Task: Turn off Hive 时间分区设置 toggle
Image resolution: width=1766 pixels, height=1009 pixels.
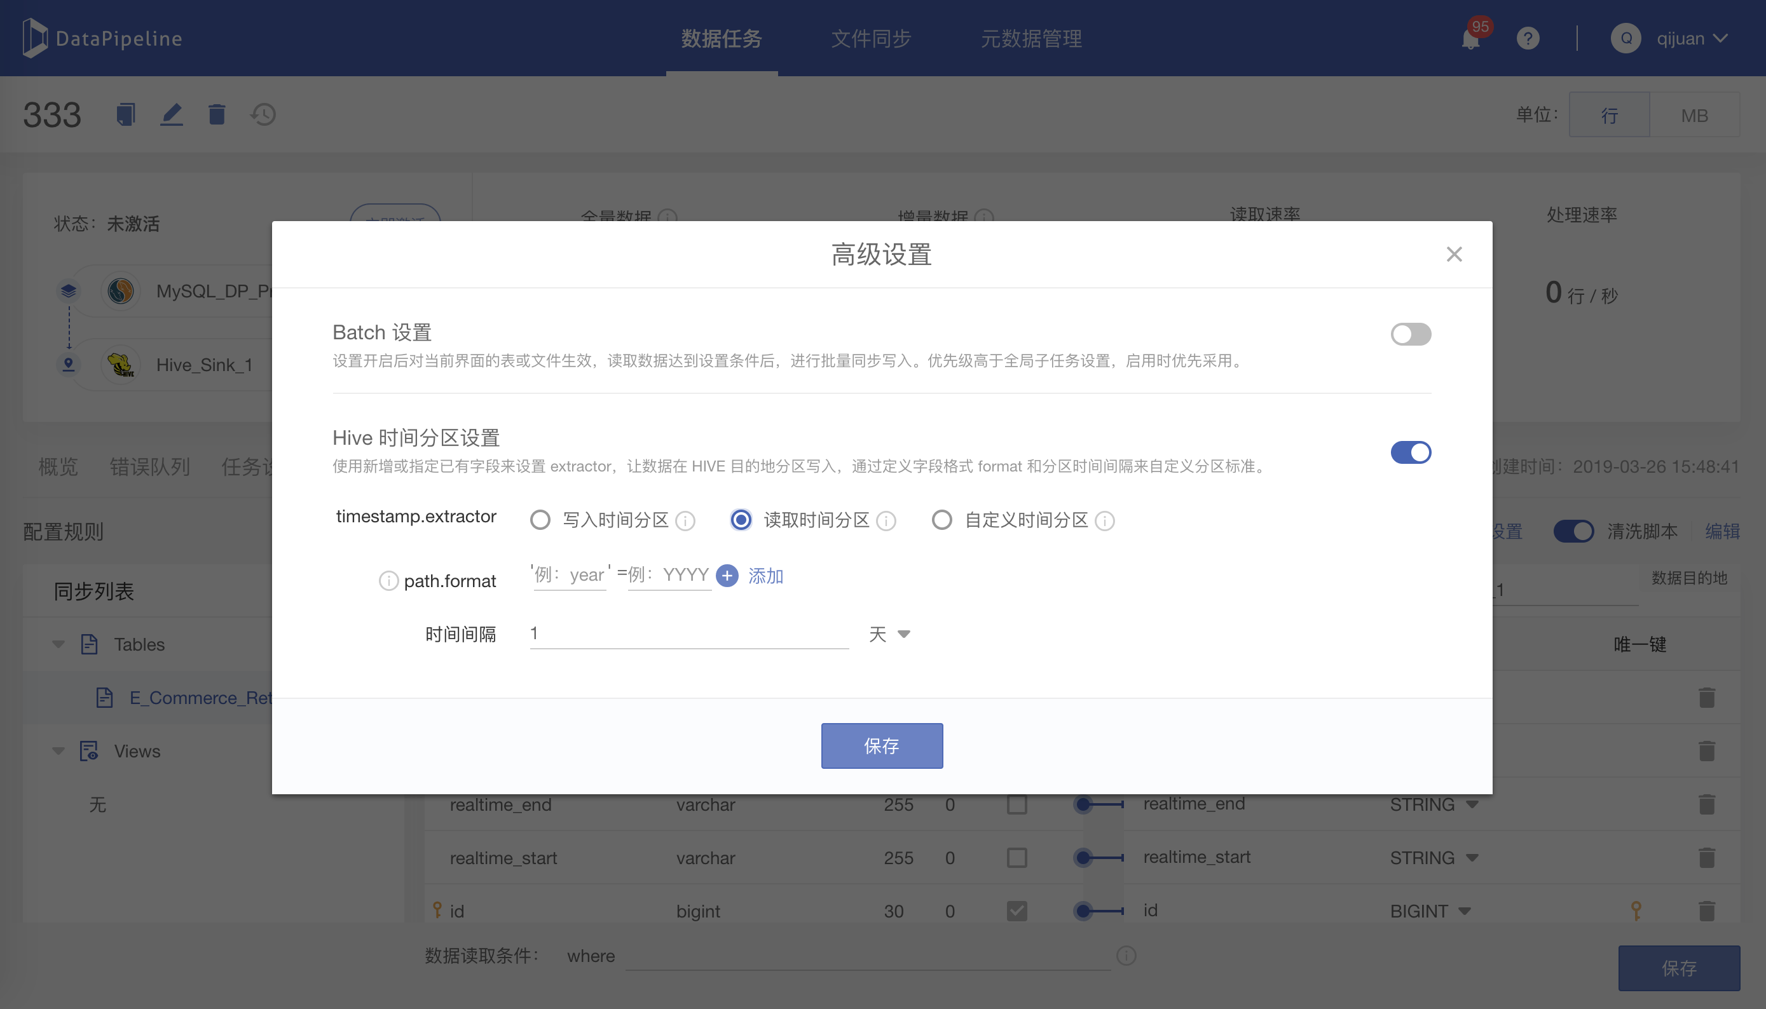Action: 1410,452
